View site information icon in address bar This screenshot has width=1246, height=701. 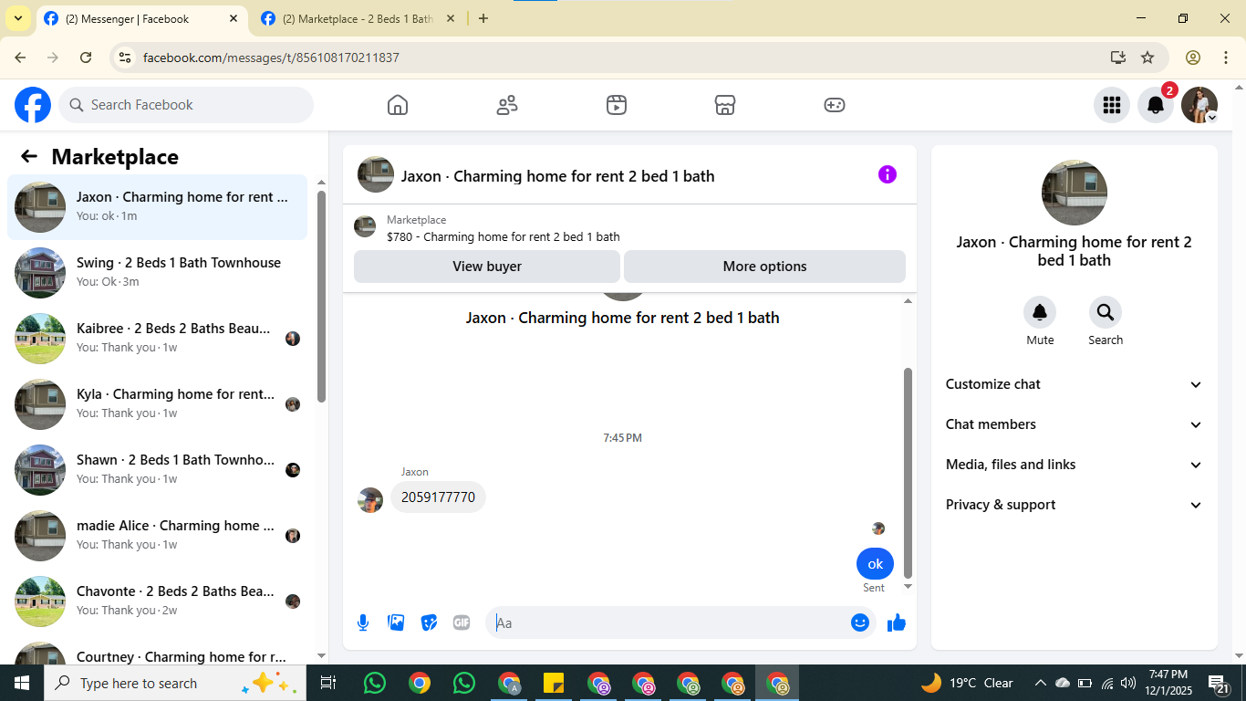tap(126, 58)
